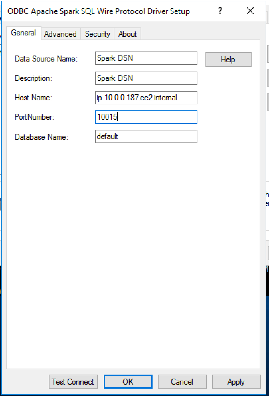Image resolution: width=269 pixels, height=396 pixels.
Task: Open the About tab
Action: (x=127, y=34)
